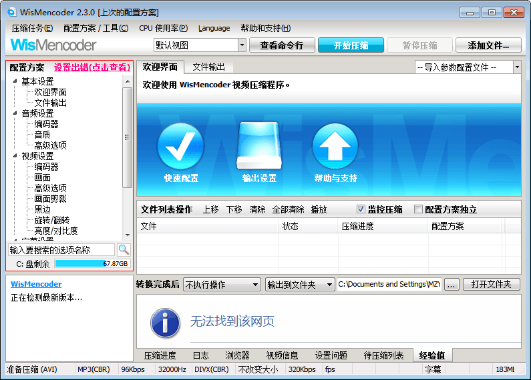Click the 帮助与支持 up-arrow icon
This screenshot has height=380, width=531.
point(335,146)
